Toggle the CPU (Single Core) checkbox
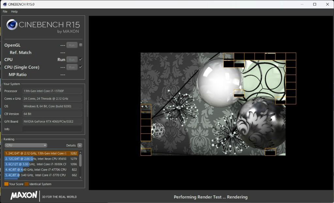 coord(81,67)
